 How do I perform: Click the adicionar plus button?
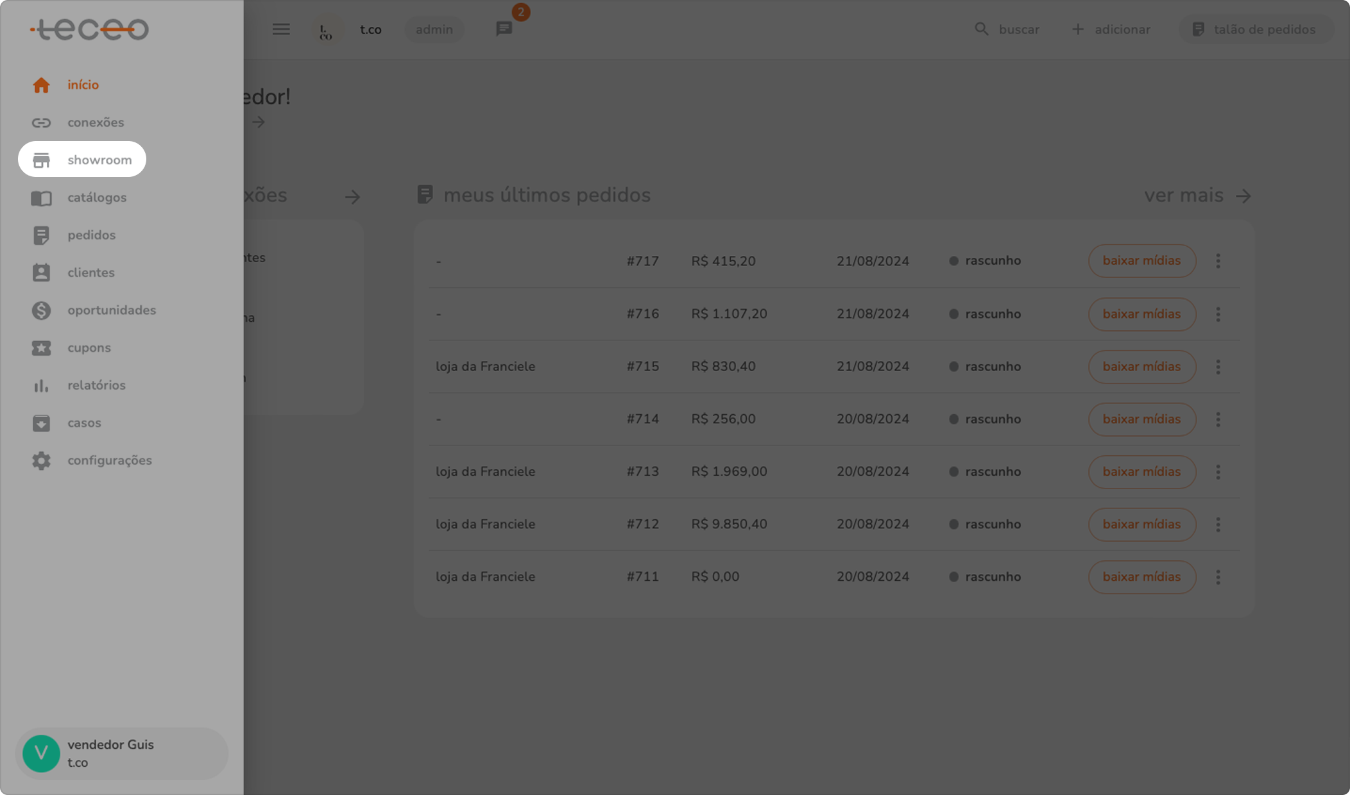tap(1111, 29)
